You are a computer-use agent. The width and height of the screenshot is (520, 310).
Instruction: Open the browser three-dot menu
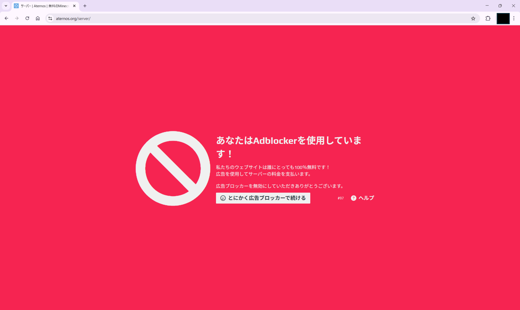click(514, 18)
